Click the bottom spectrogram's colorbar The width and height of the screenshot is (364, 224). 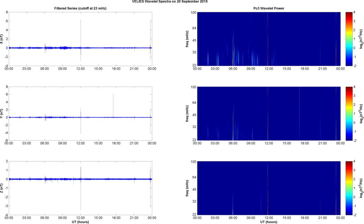[350, 188]
